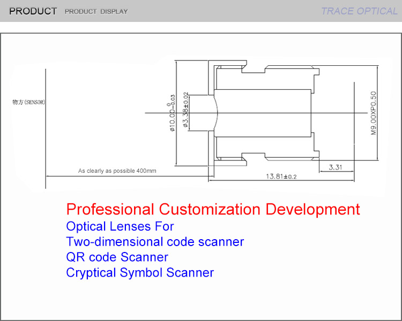The height and width of the screenshot is (321, 402).
Task: Open the 'QR code Scanner' line
Action: point(117,257)
